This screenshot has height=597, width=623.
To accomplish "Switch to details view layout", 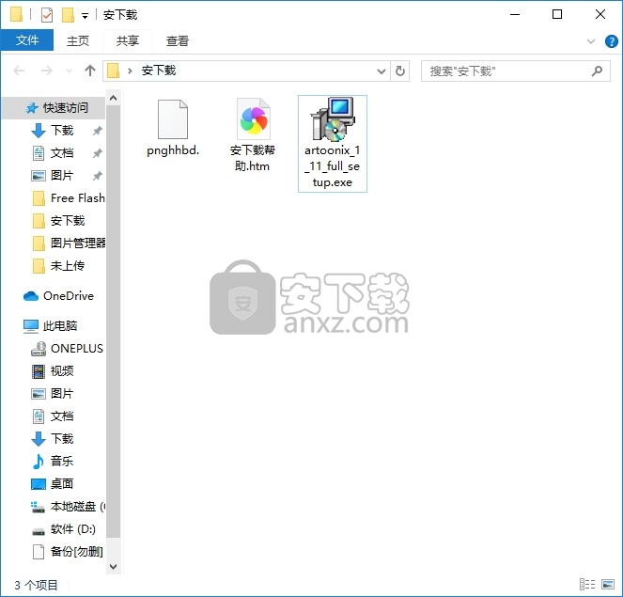I will (x=587, y=584).
